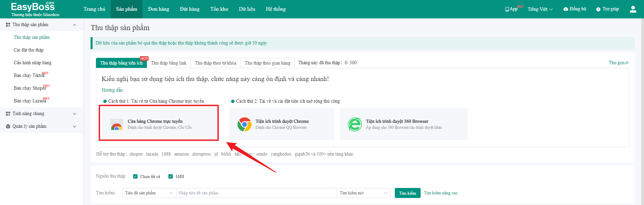Click the Tính năng chung grid icon

8,114
